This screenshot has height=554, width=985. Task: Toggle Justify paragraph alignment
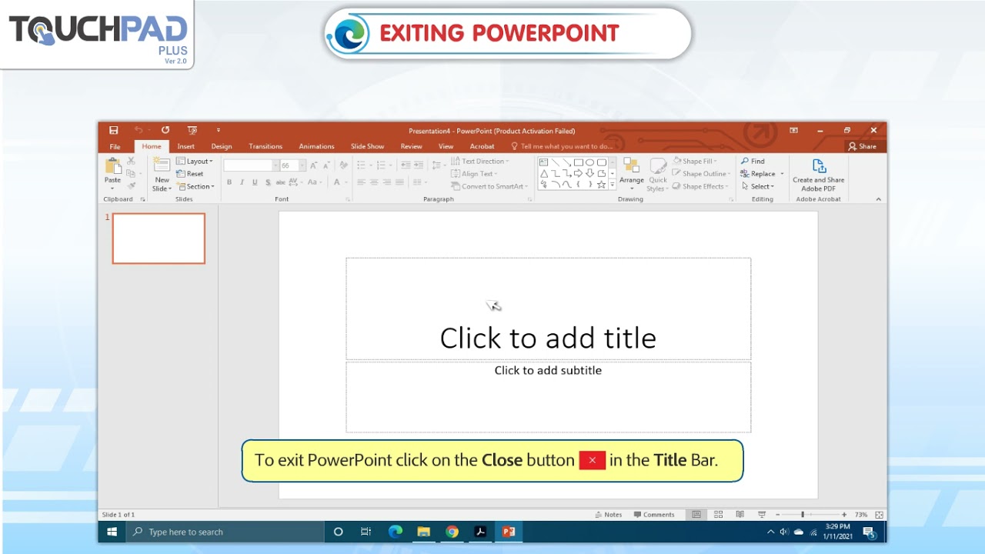tap(399, 182)
